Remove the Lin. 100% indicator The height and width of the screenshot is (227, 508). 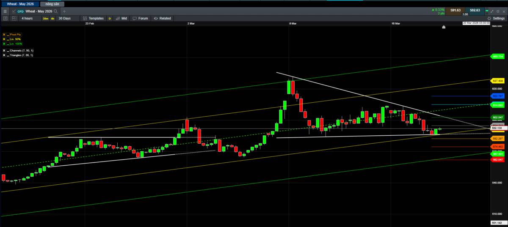click(4, 44)
